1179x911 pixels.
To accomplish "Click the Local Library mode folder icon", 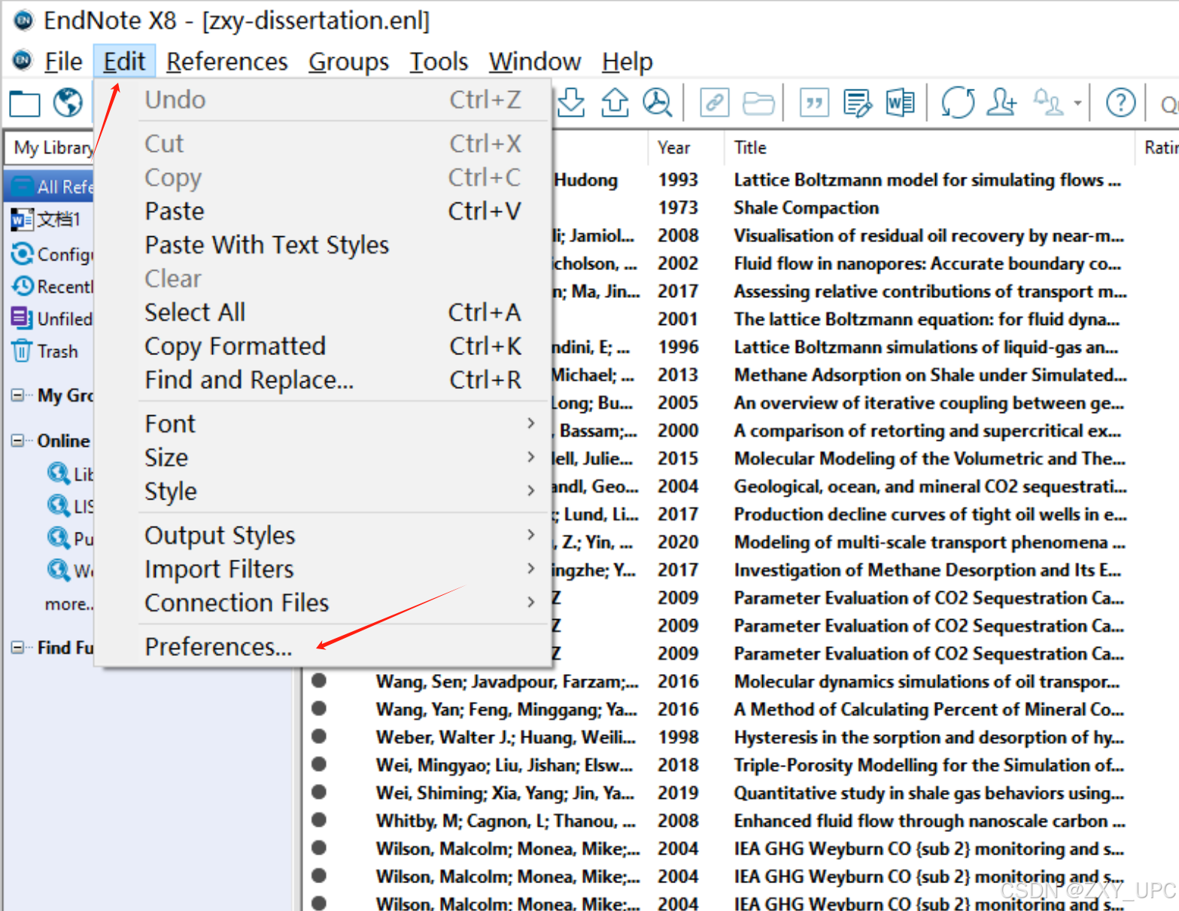I will (25, 102).
